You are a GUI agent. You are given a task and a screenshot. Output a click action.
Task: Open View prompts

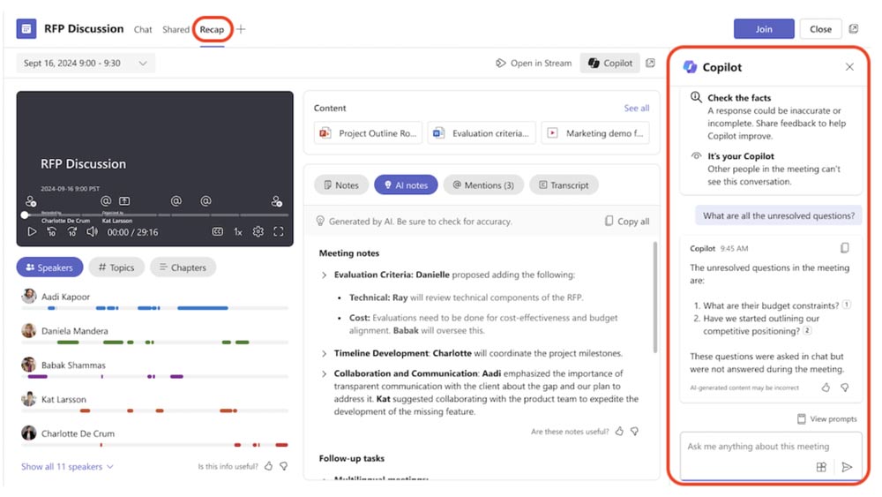coord(827,418)
